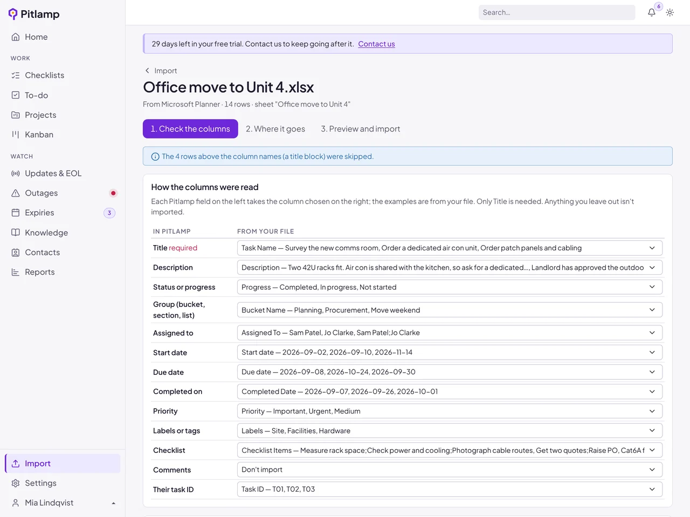690x517 pixels.
Task: Open the Priority column dropdown
Action: tap(450, 411)
